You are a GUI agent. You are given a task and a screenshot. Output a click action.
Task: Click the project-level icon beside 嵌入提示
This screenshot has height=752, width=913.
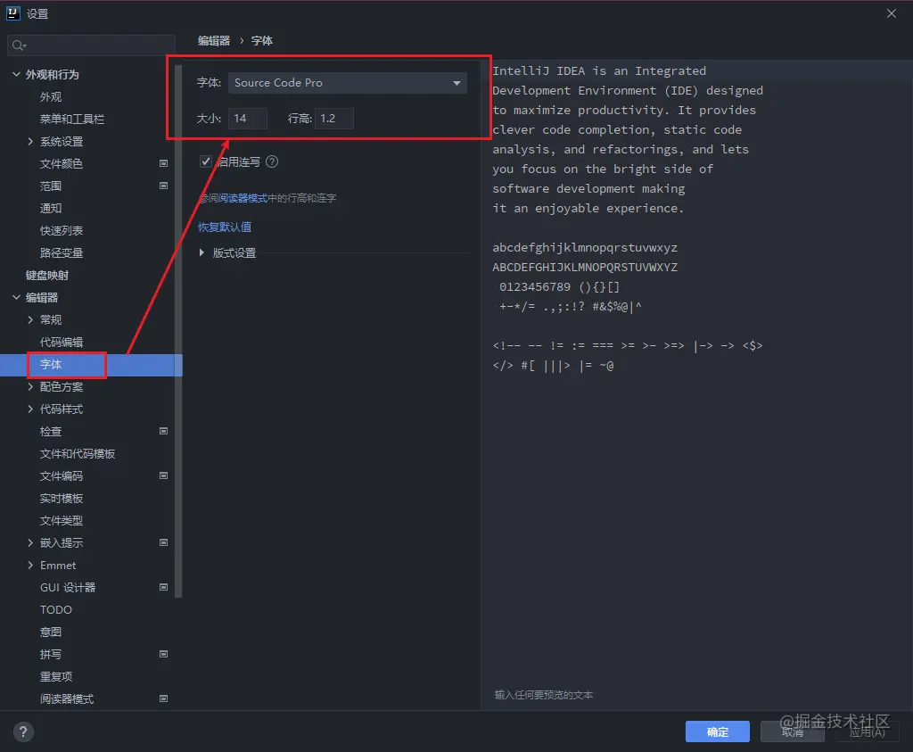(x=164, y=543)
